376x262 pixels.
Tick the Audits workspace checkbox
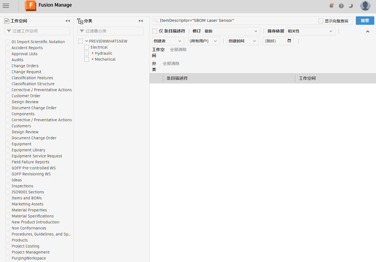click(8, 60)
